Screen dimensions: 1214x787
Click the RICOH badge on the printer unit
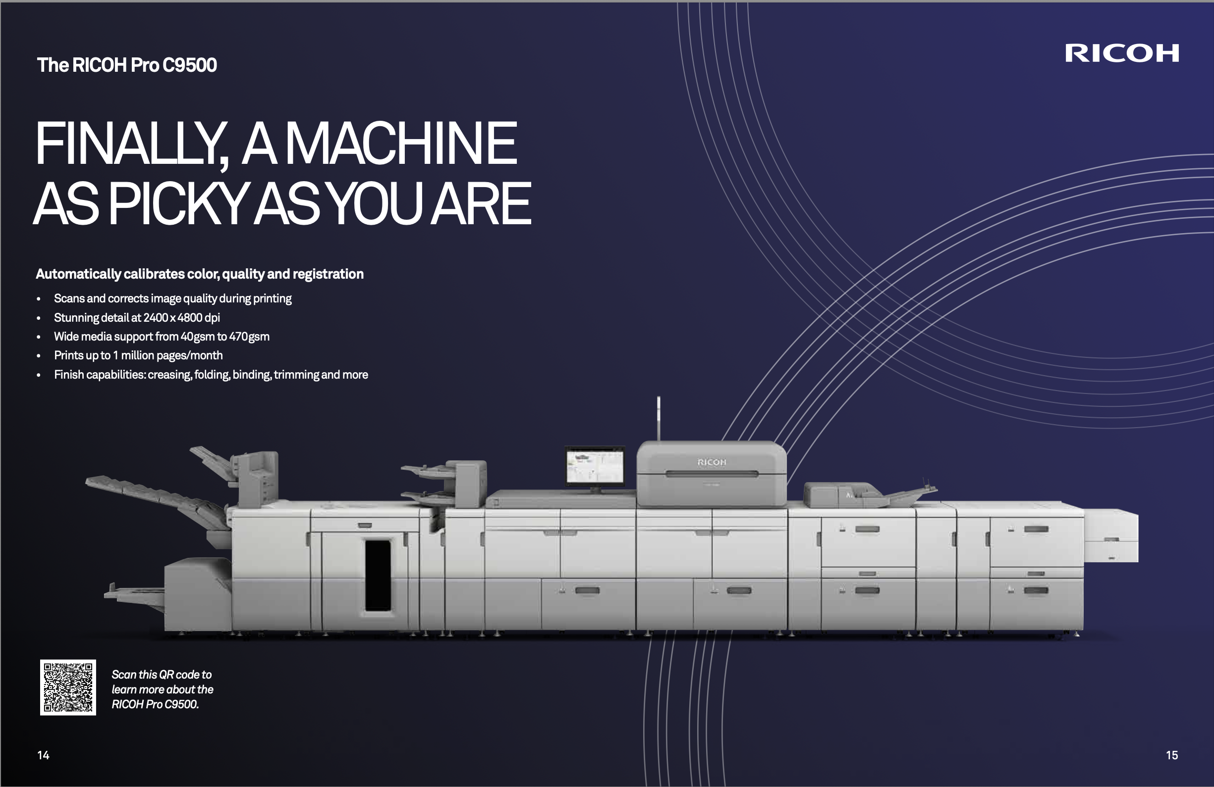coord(712,462)
